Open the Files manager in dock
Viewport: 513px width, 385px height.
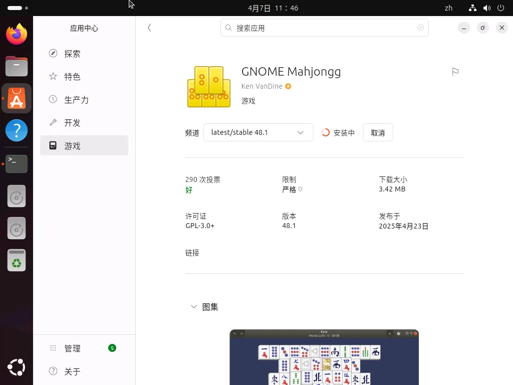[17, 67]
